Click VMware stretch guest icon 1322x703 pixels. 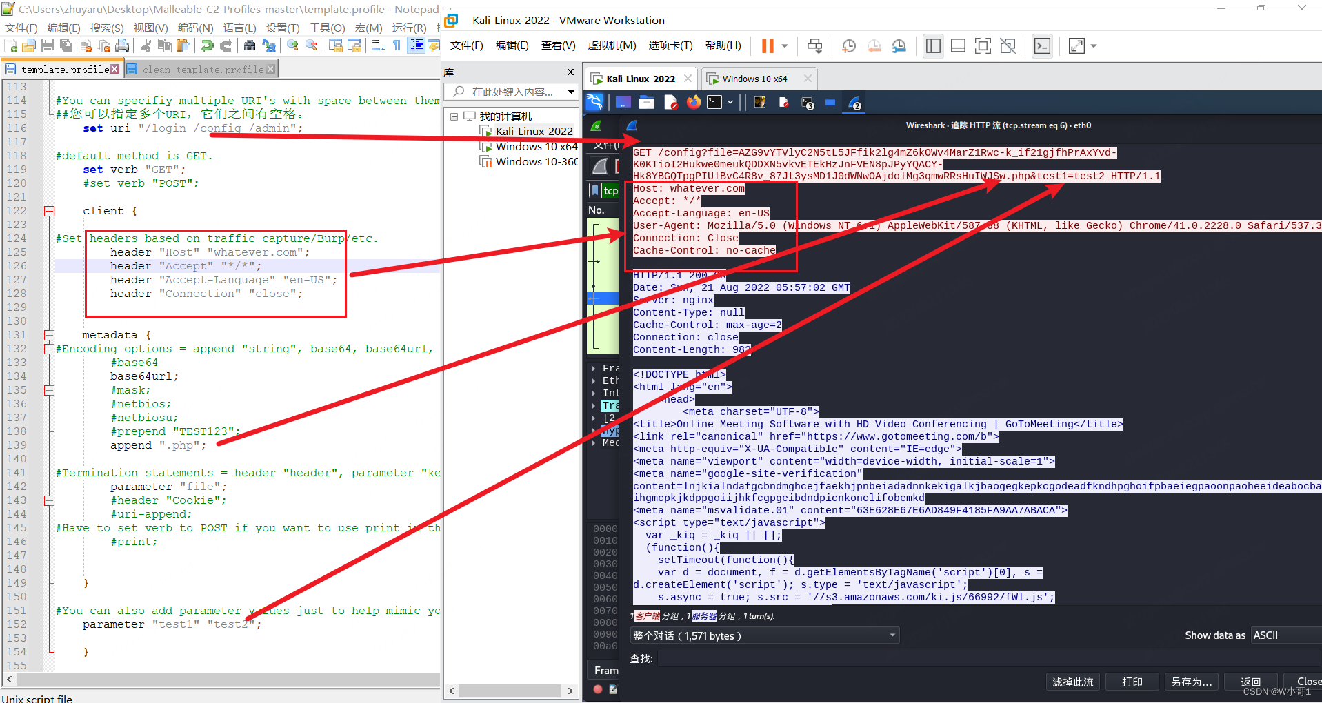(x=1076, y=45)
